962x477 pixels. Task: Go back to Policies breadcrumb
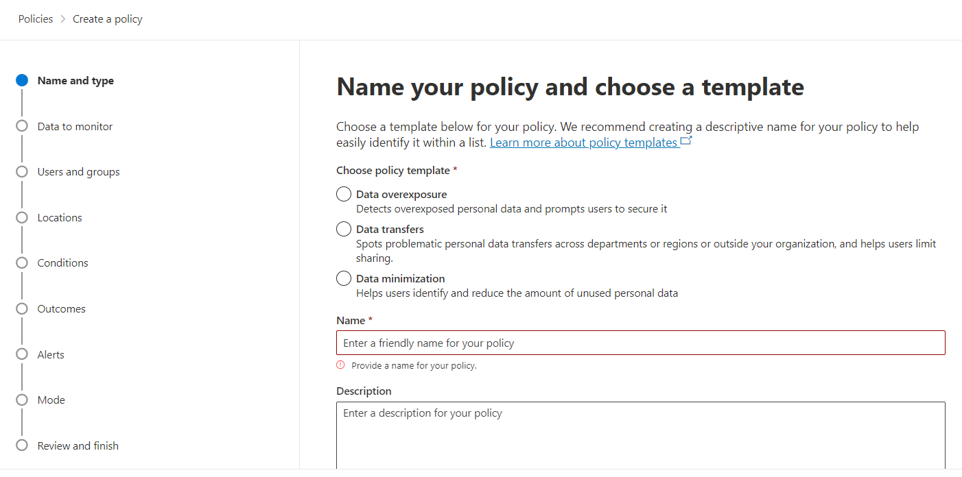(36, 19)
